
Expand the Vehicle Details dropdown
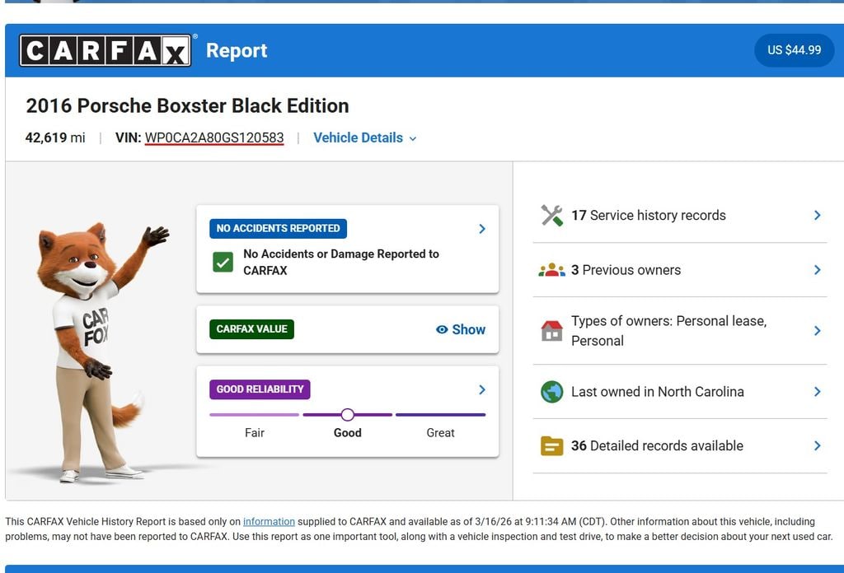point(364,138)
